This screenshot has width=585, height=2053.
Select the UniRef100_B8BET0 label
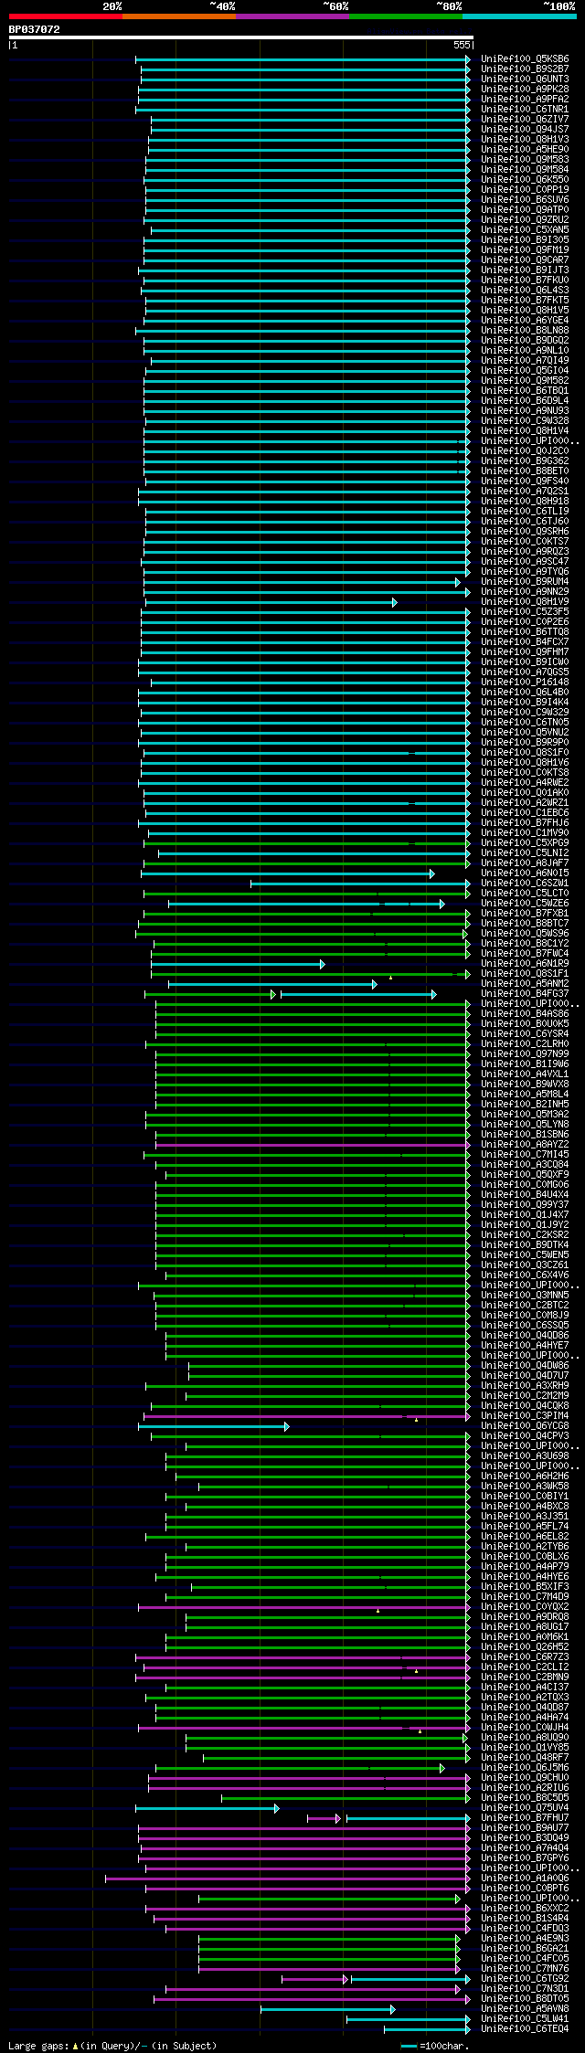(525, 471)
